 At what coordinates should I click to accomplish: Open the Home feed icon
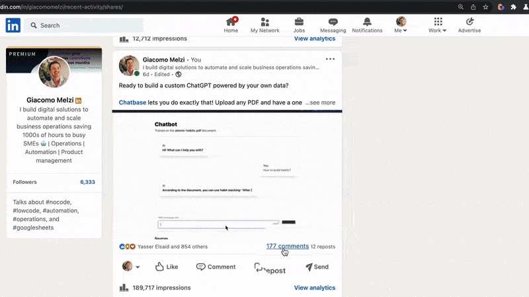[x=231, y=22]
